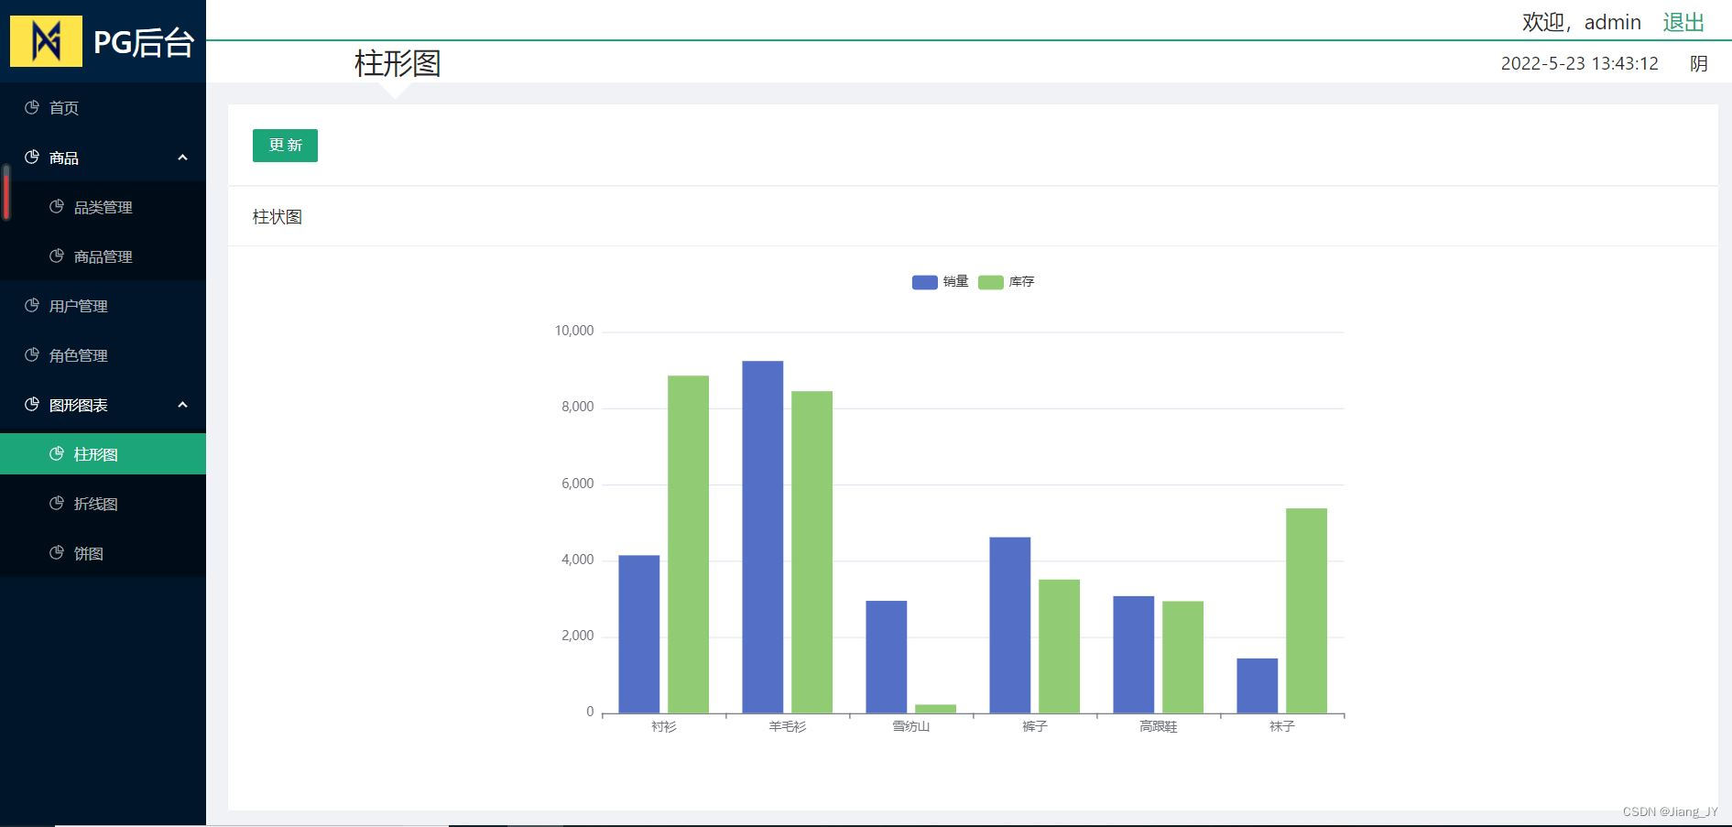The image size is (1732, 827).
Task: Click the 袜子 green 库存 bar
Action: coord(1306,610)
